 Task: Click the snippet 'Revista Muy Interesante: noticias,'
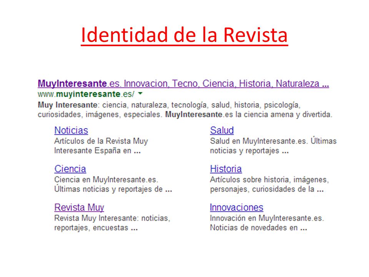click(112, 219)
